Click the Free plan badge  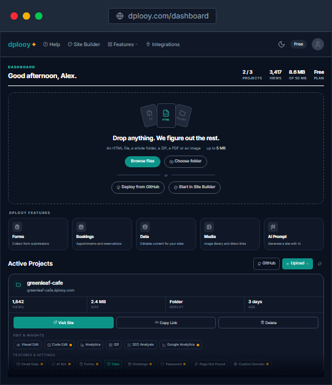298,44
